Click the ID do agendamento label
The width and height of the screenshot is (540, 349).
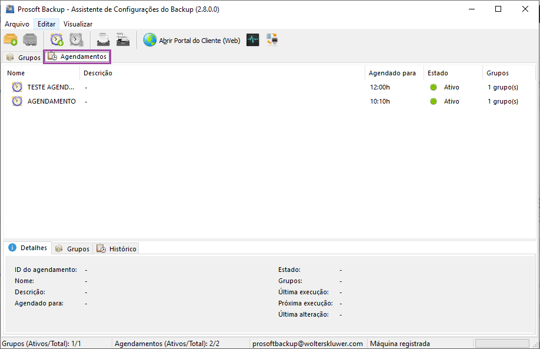pyautogui.click(x=46, y=270)
